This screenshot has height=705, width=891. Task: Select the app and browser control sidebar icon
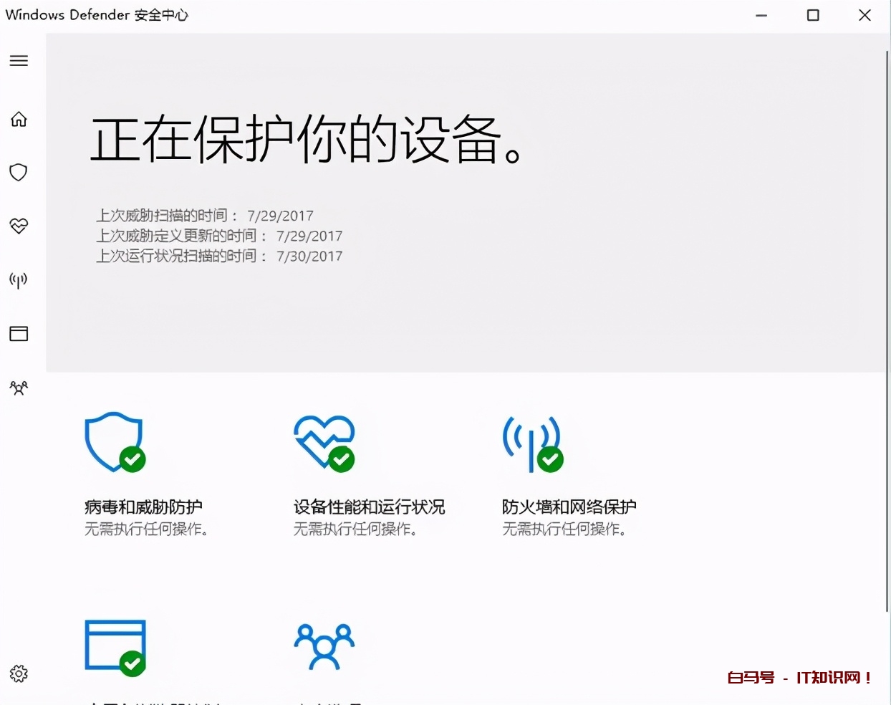click(18, 333)
